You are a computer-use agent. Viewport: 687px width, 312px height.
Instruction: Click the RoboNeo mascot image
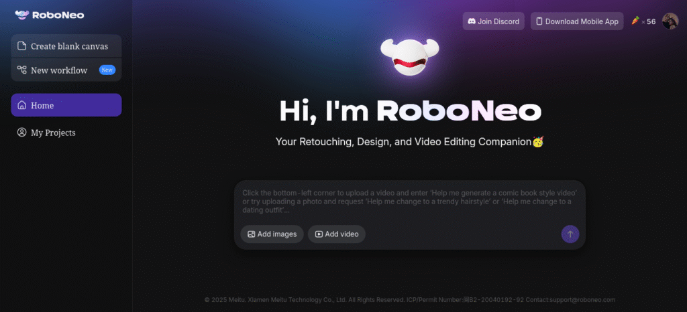[x=410, y=57]
